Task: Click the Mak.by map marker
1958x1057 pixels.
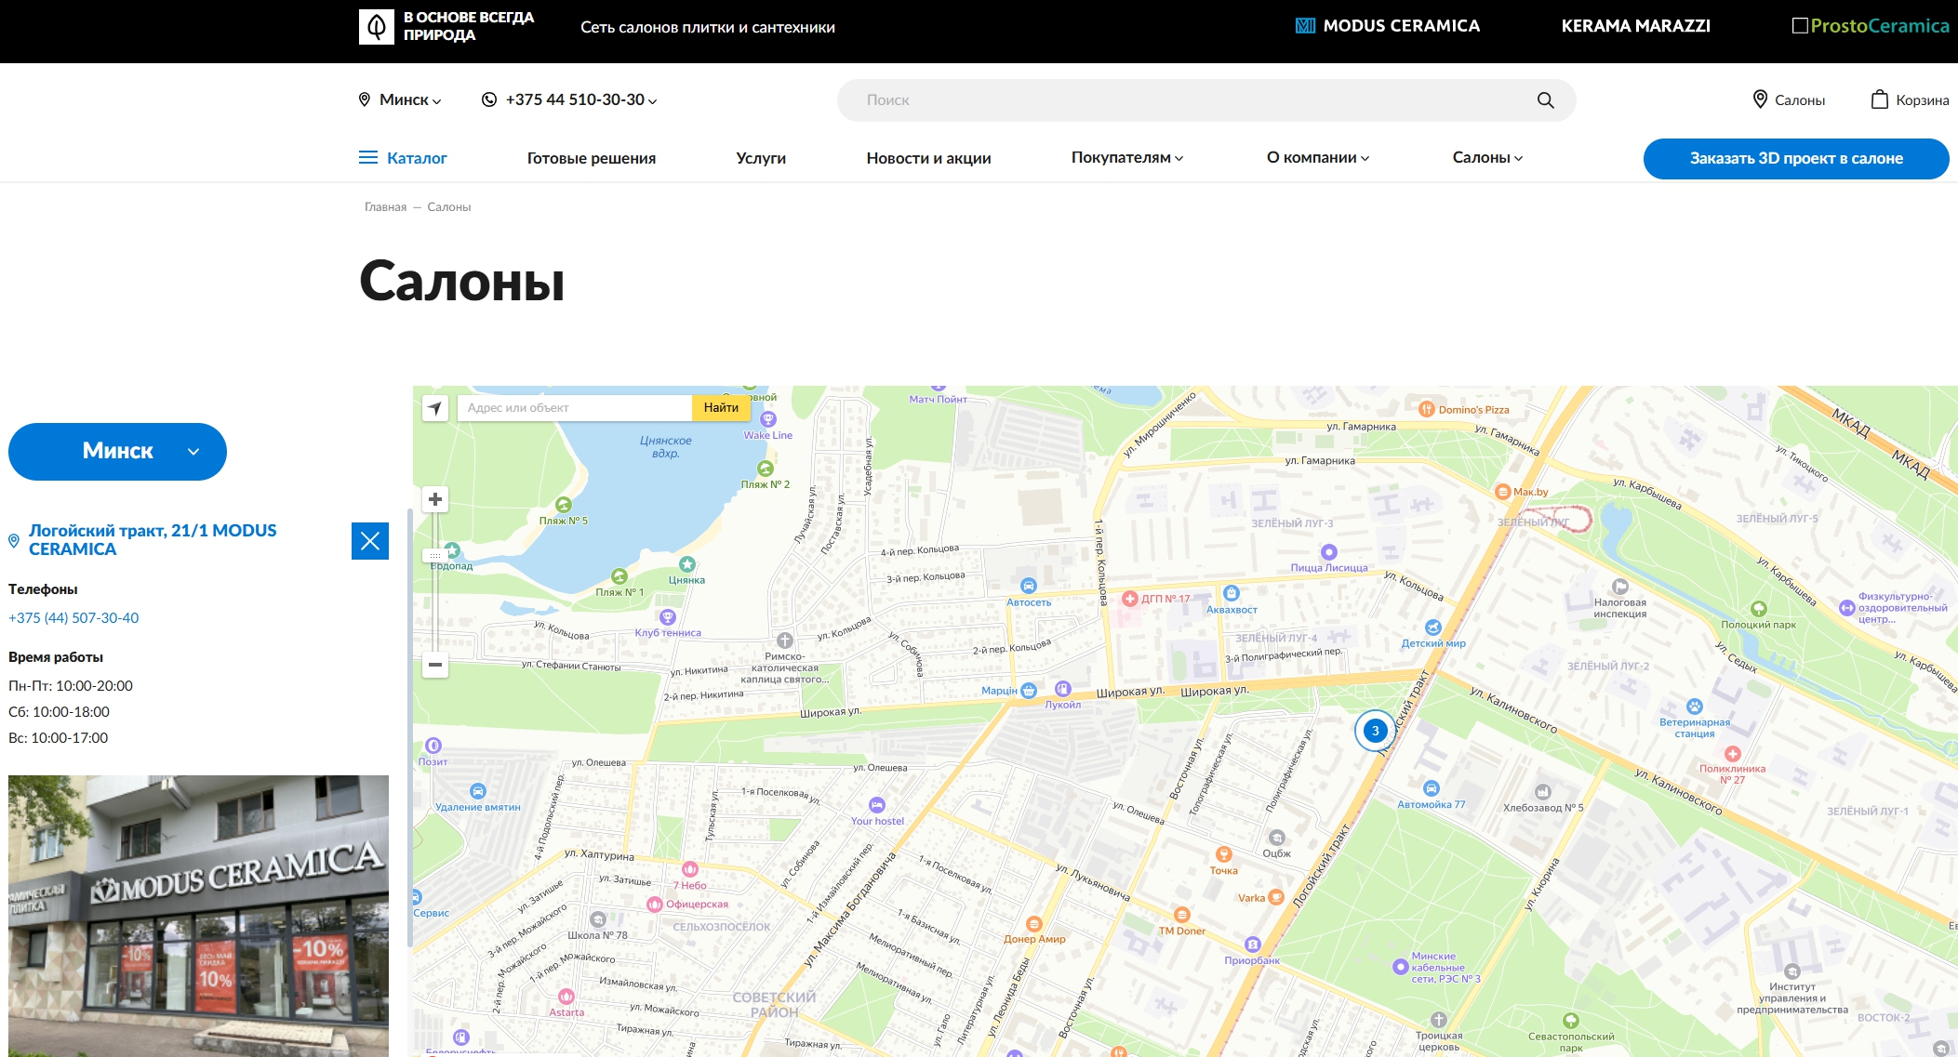Action: coord(1502,492)
